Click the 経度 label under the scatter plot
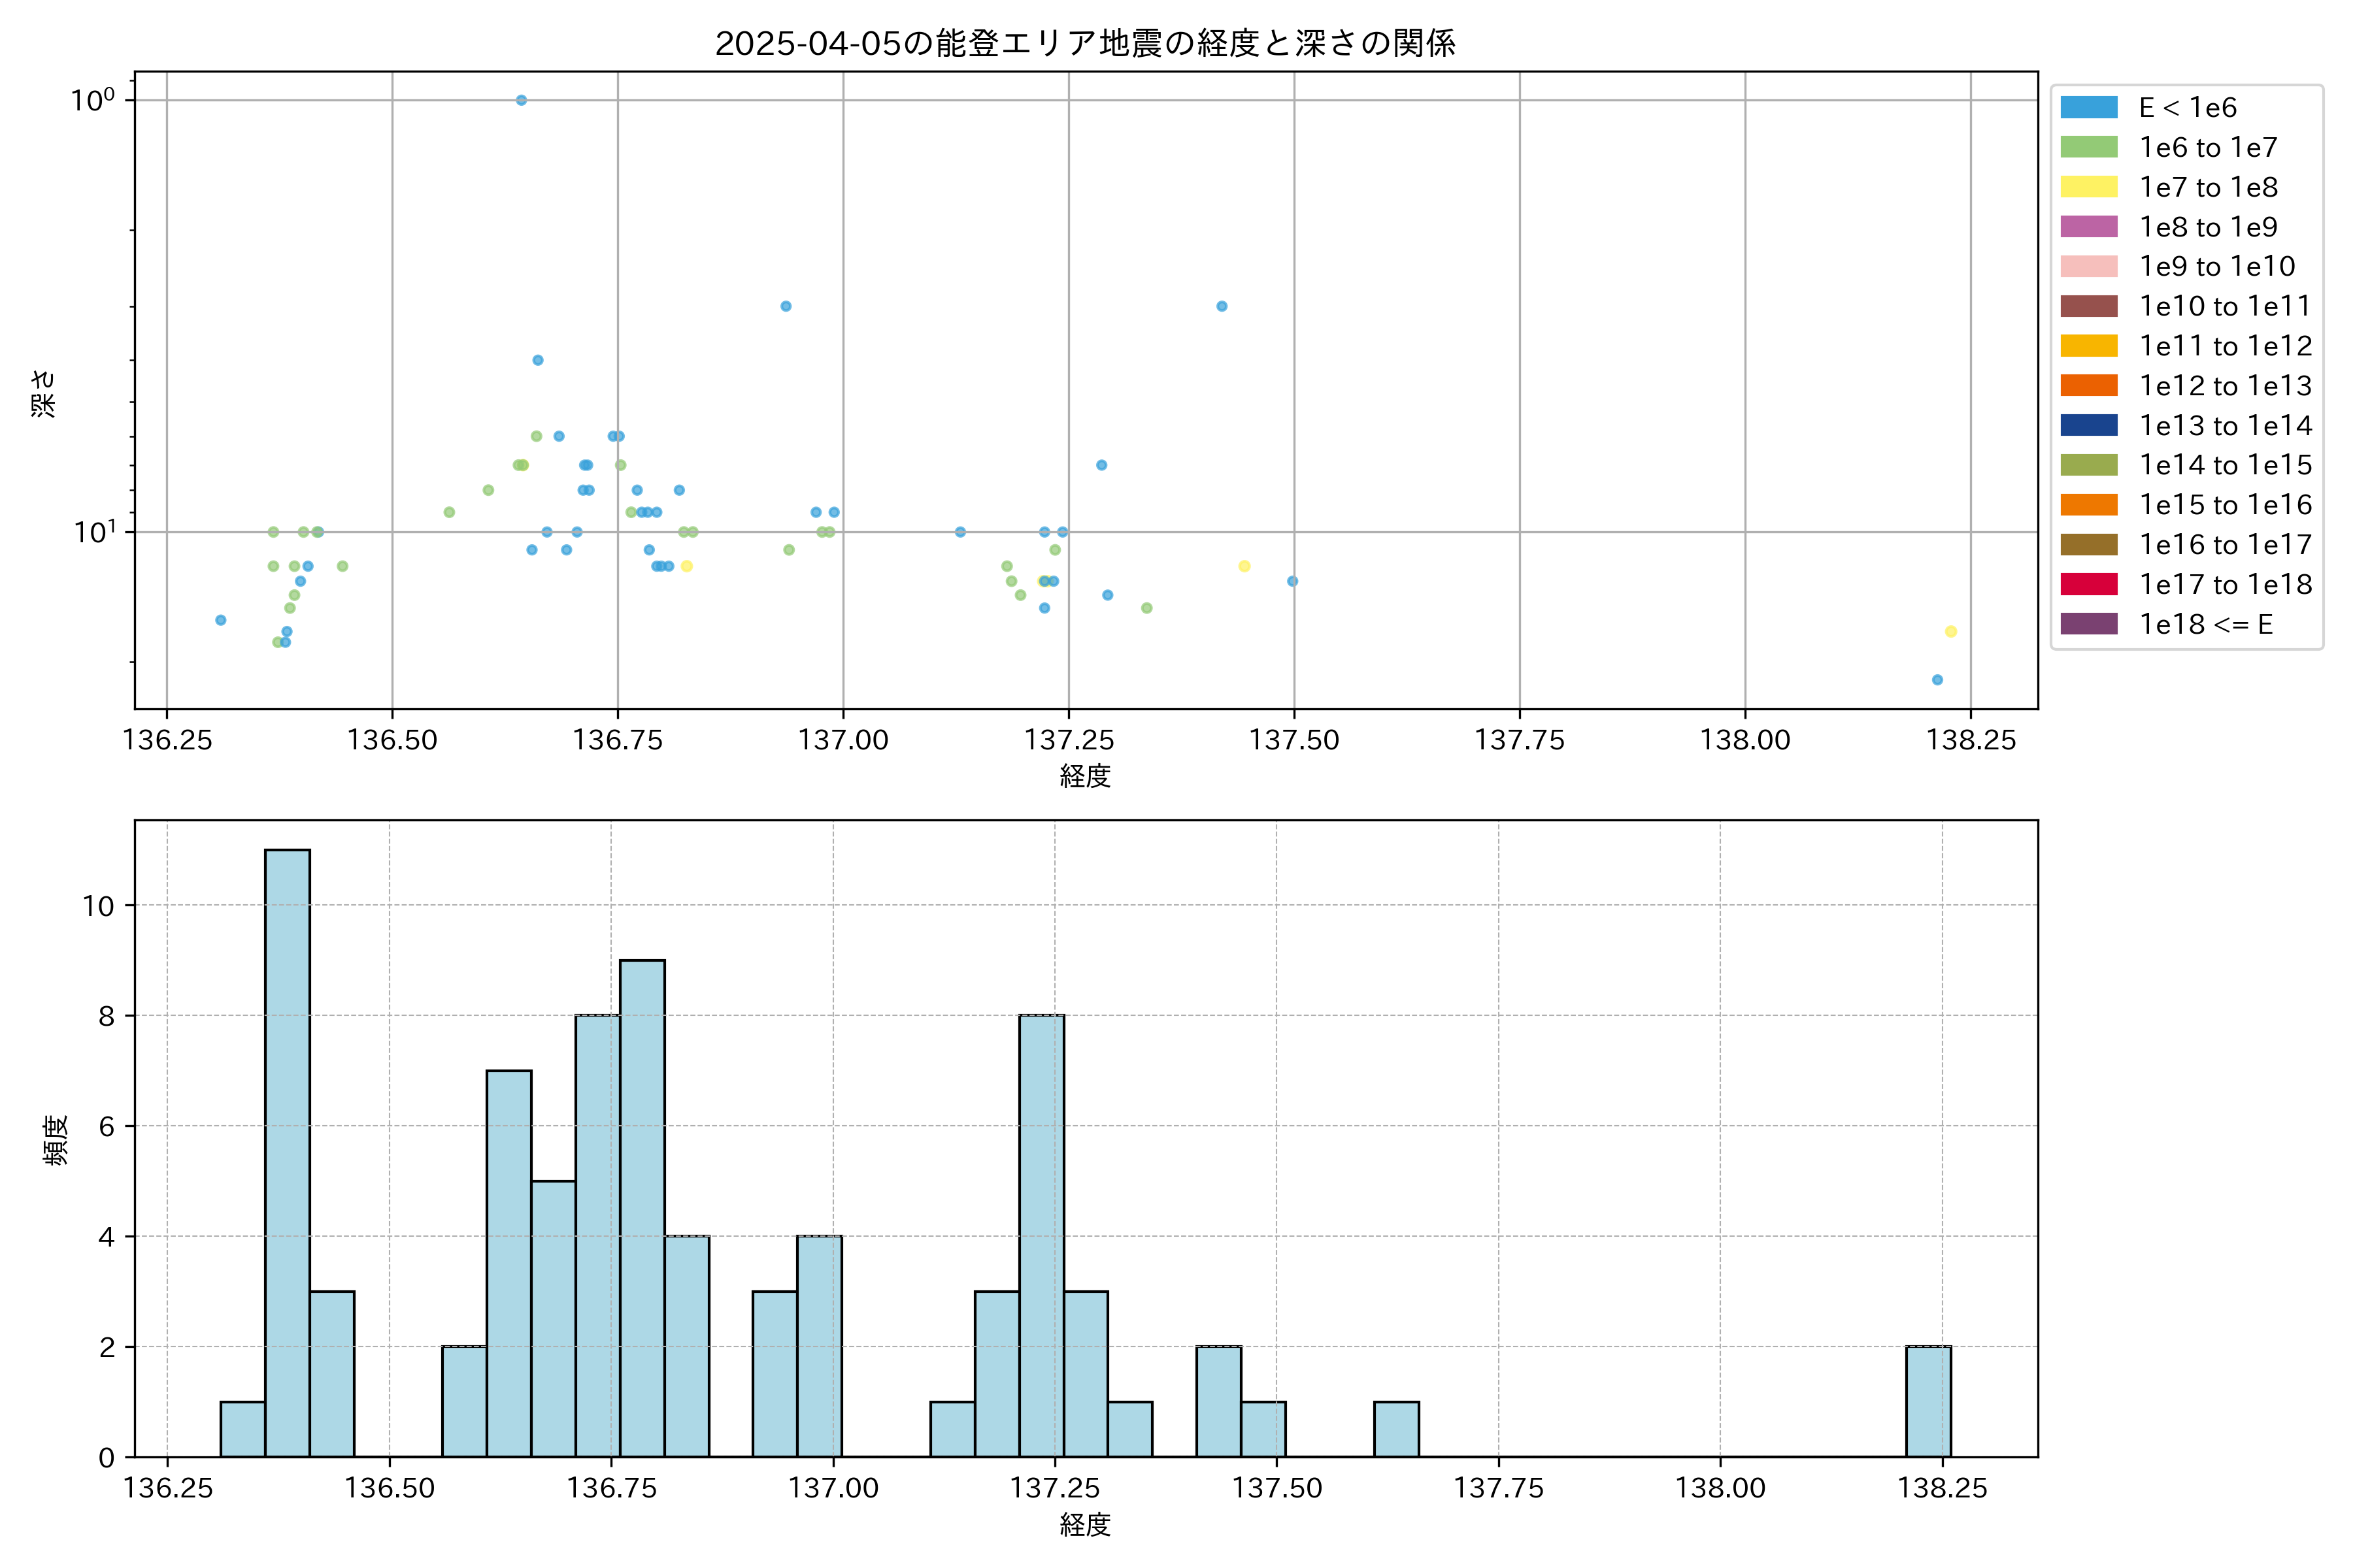The image size is (2353, 1568). (x=1084, y=776)
